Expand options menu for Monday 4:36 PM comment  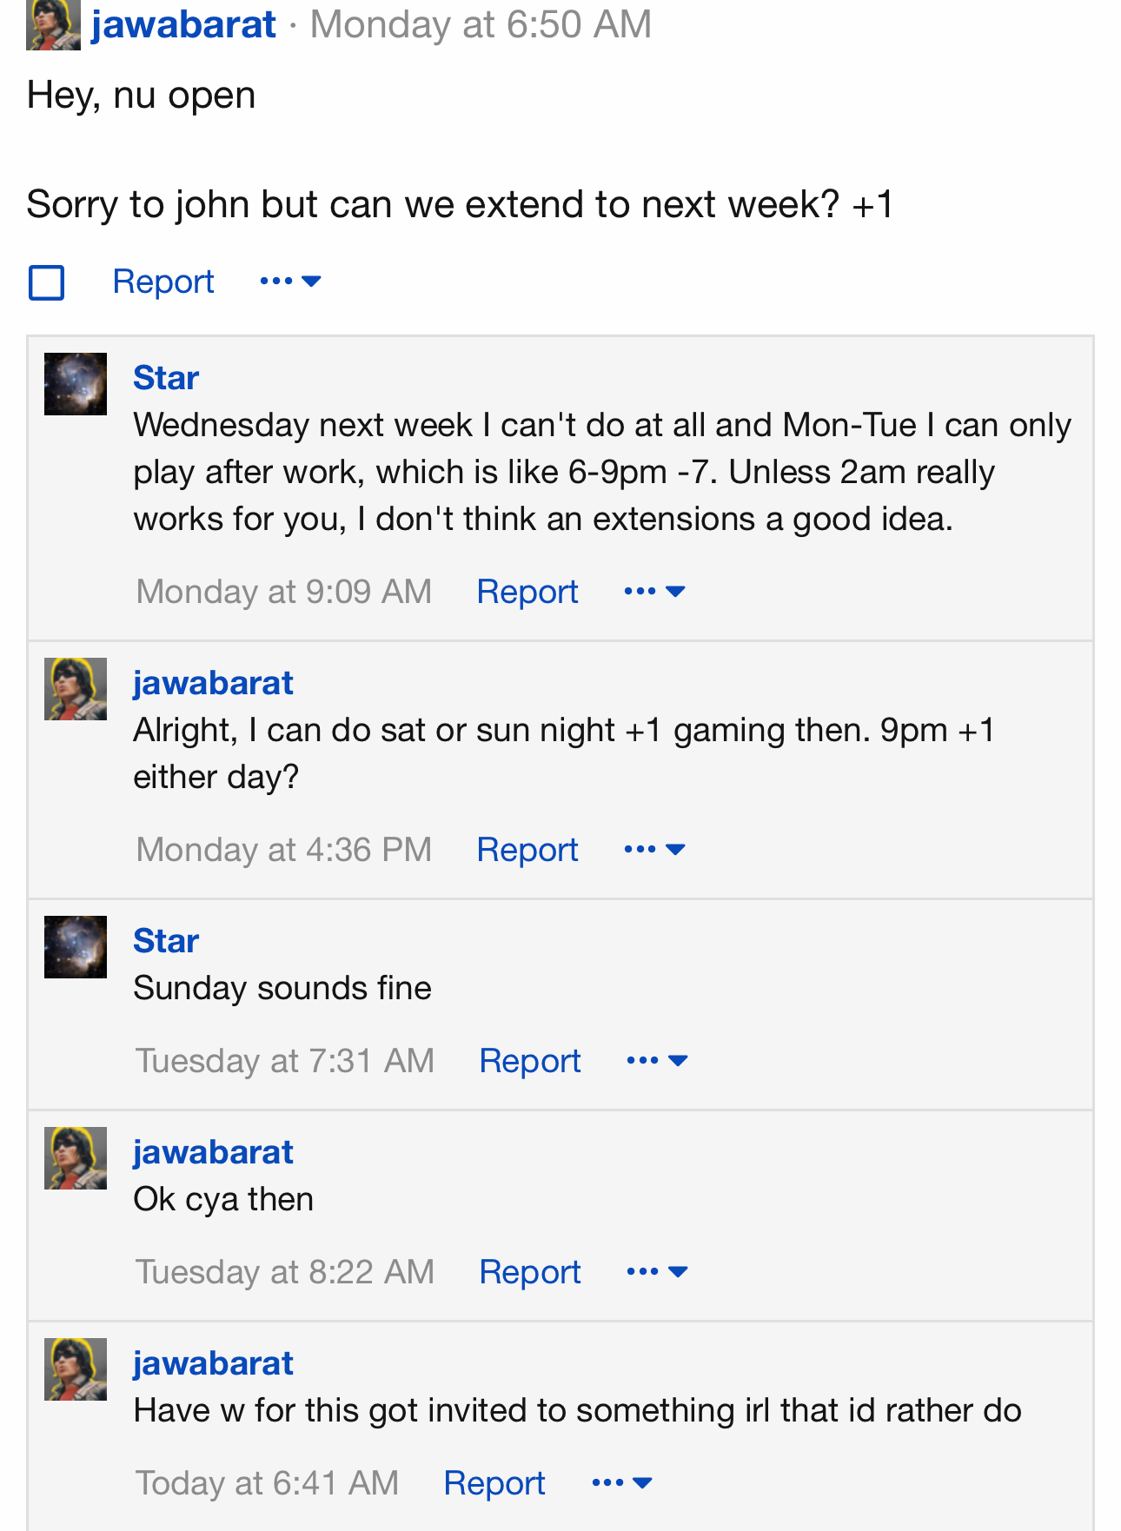pyautogui.click(x=655, y=850)
